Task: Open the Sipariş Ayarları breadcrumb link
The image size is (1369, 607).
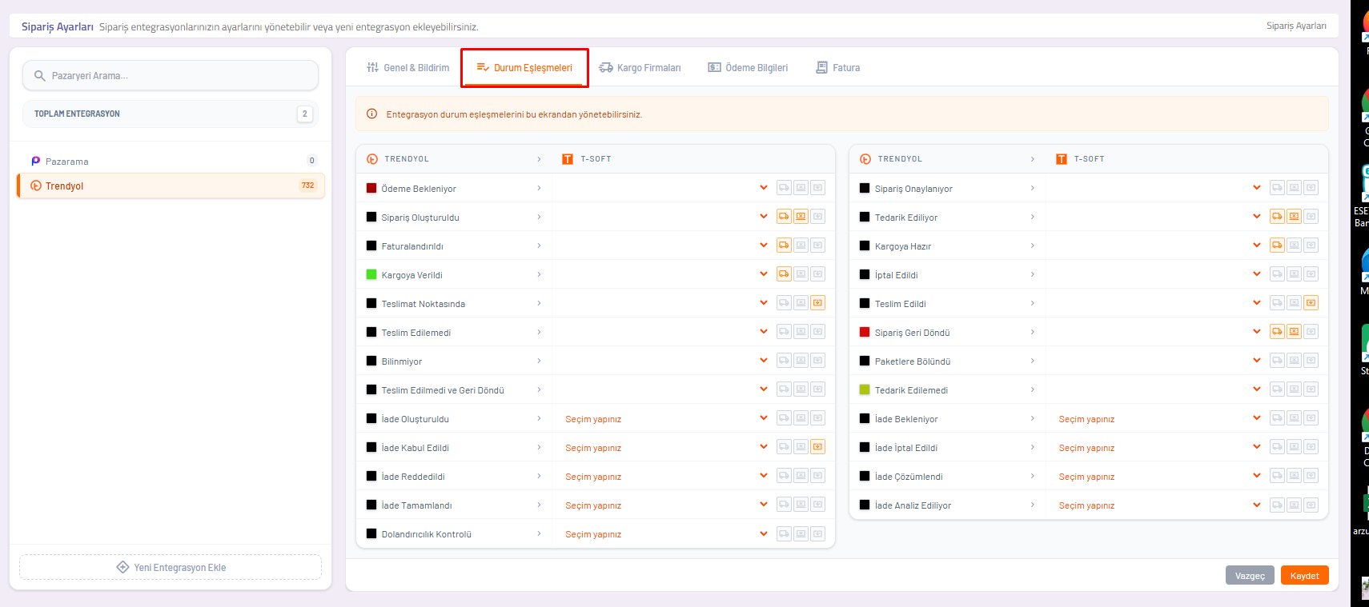Action: click(x=1296, y=26)
